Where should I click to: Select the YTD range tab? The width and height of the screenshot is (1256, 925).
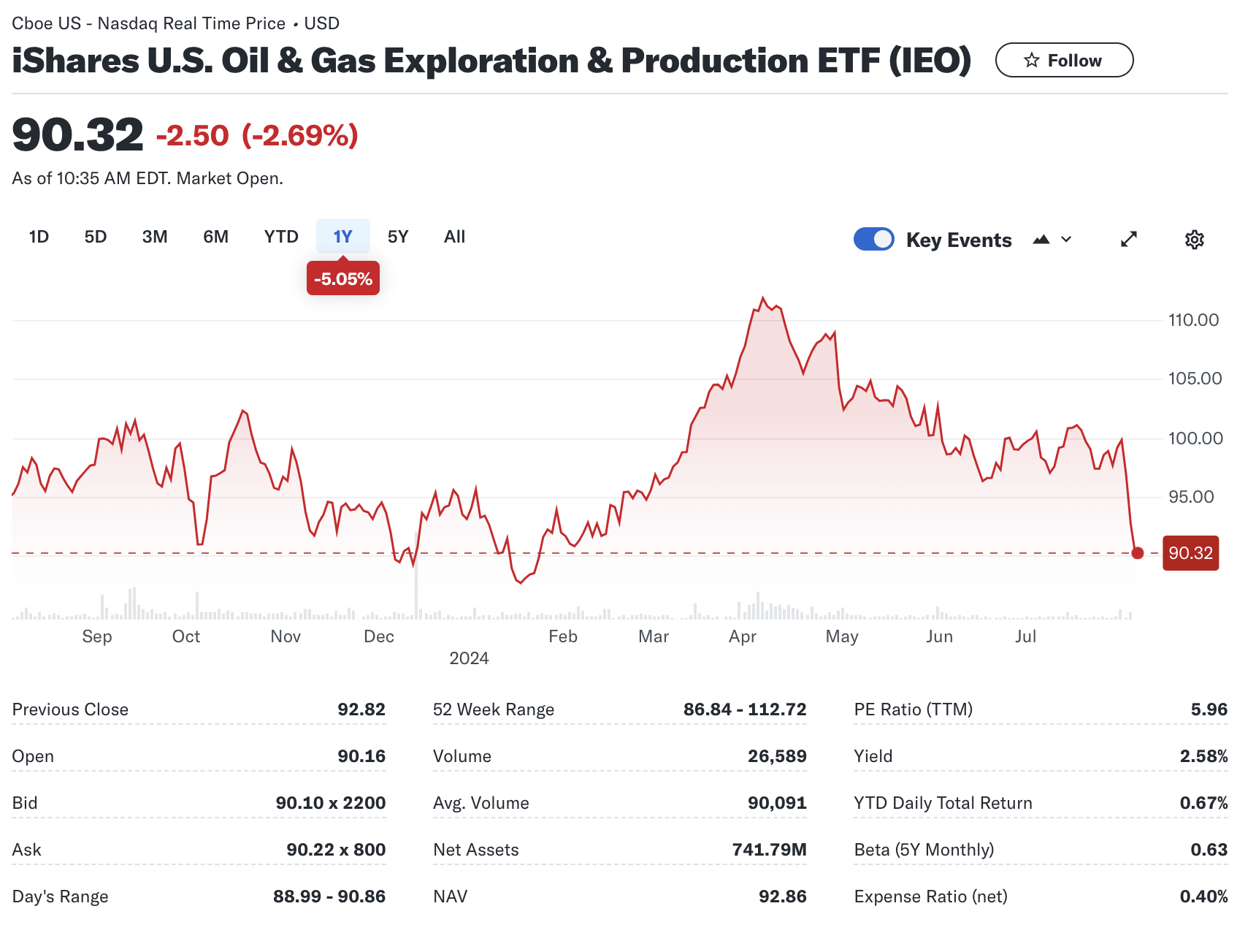[x=281, y=237]
